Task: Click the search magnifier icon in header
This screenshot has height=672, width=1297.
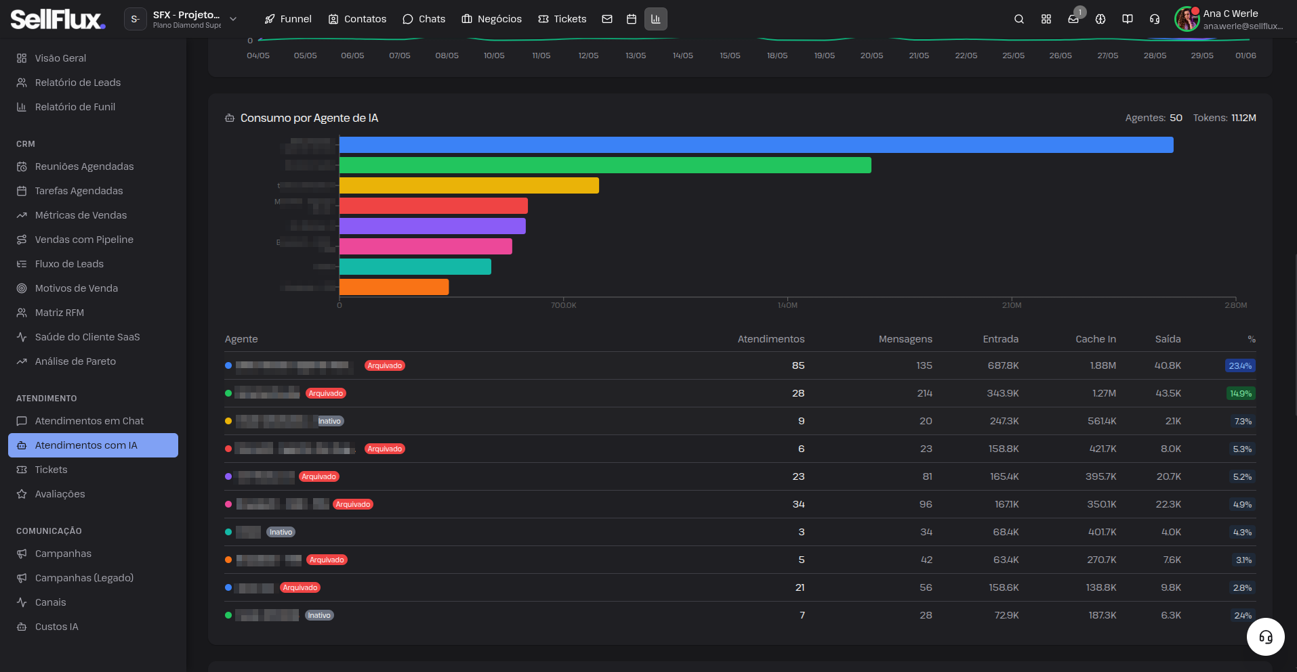Action: [x=1018, y=19]
